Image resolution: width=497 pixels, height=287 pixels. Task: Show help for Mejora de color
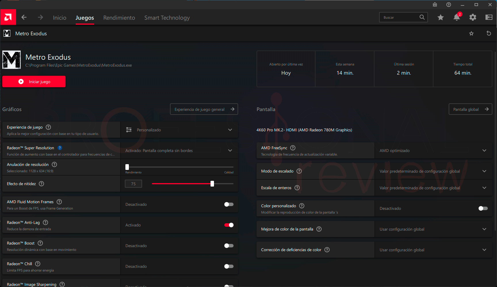click(x=319, y=229)
